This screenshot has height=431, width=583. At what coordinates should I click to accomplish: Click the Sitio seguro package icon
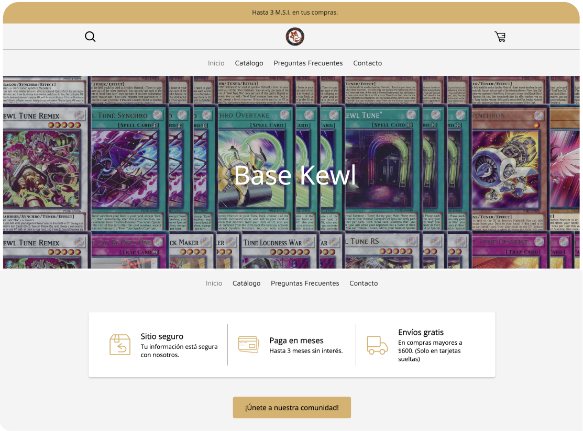pyautogui.click(x=120, y=345)
